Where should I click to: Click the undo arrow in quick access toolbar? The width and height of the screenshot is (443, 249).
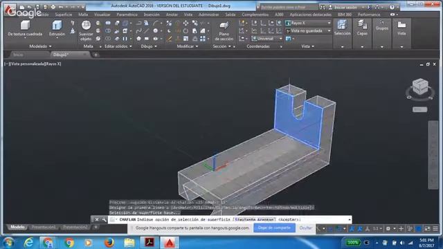[x=60, y=7]
